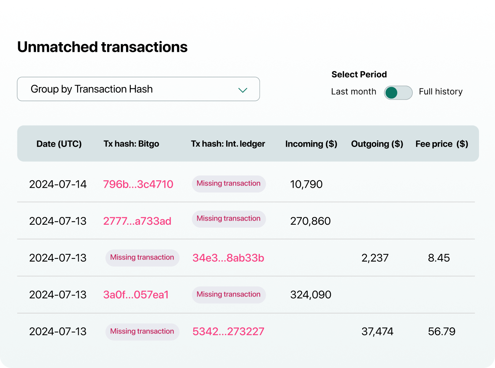
Task: Click the Select Period label
Action: coord(359,74)
